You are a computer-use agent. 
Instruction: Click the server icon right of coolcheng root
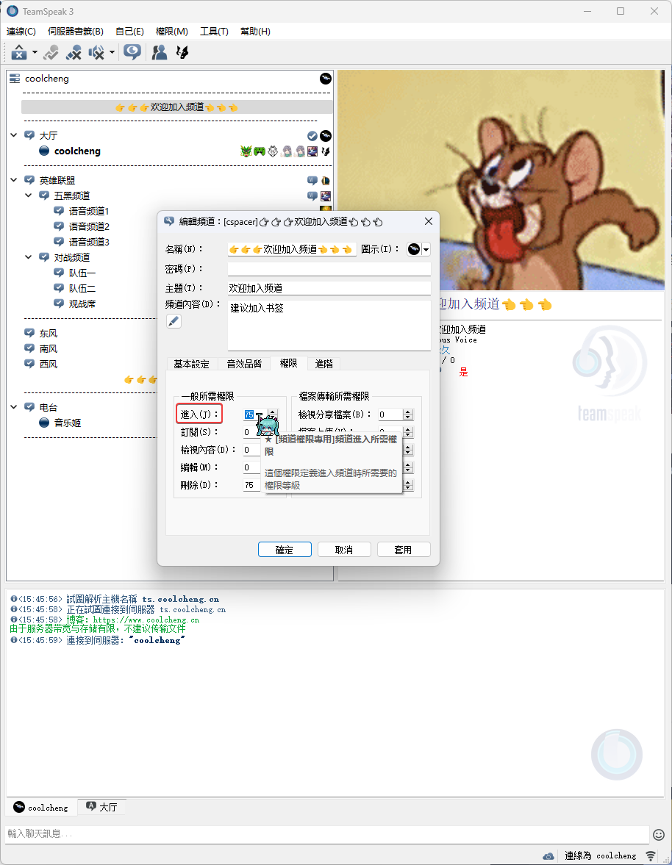click(x=326, y=79)
